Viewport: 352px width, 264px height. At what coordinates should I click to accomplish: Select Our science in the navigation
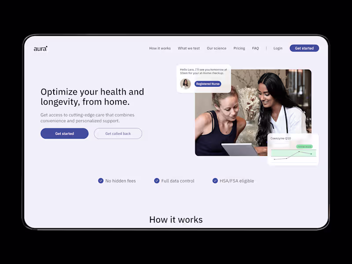pyautogui.click(x=216, y=48)
